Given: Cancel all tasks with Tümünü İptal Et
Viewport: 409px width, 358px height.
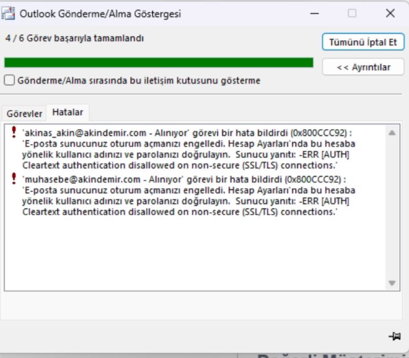Looking at the screenshot, I should click(x=363, y=42).
